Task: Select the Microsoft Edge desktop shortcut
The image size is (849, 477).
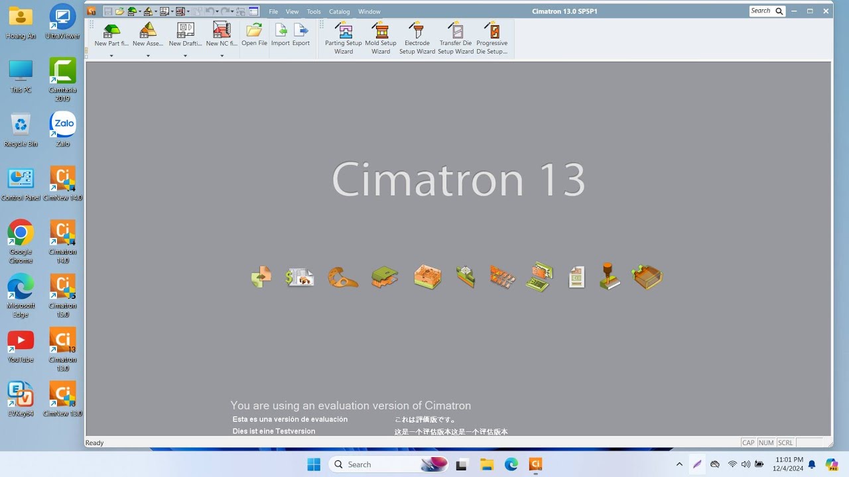Action: pyautogui.click(x=21, y=296)
